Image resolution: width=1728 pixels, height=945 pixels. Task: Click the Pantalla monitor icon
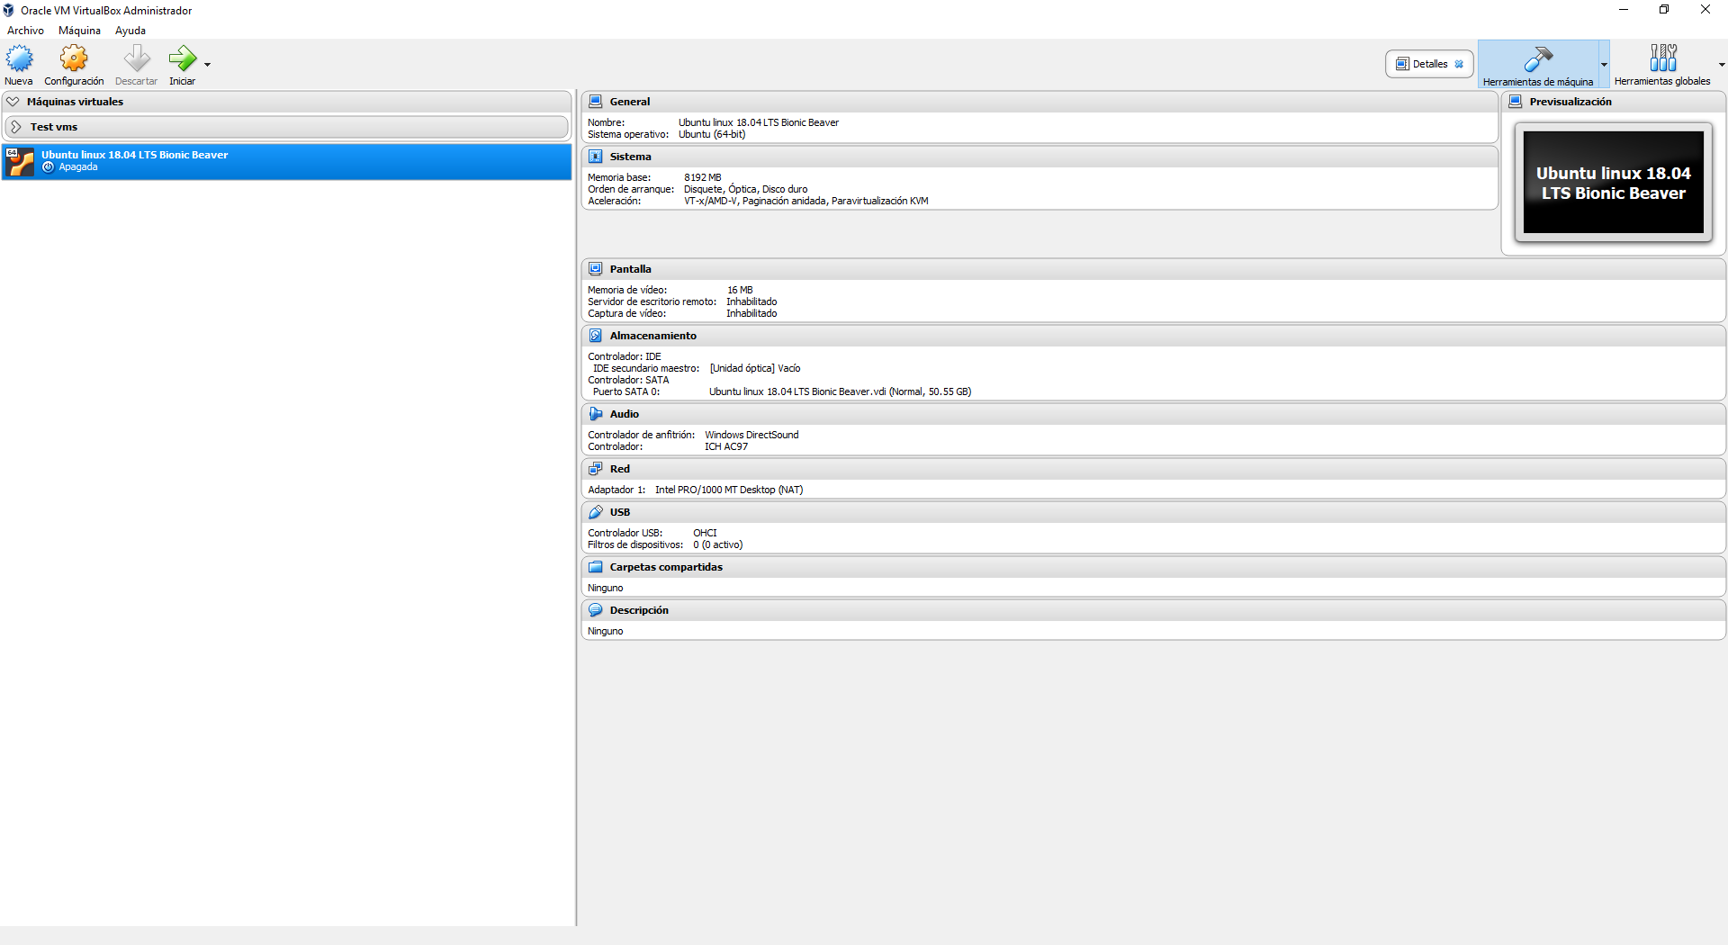pyautogui.click(x=595, y=269)
